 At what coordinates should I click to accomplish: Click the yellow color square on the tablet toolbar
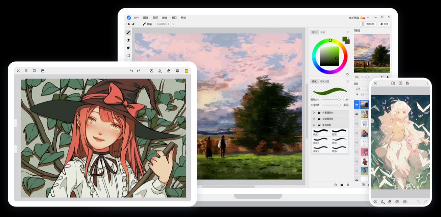point(186,71)
